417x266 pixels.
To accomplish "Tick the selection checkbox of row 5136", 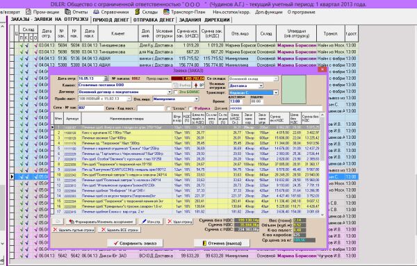I will pyautogui.click(x=12, y=58).
